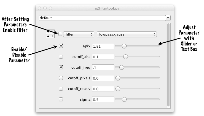This screenshot has height=116, width=204.
Task: Click the apix slider handle
Action: (x=124, y=46)
